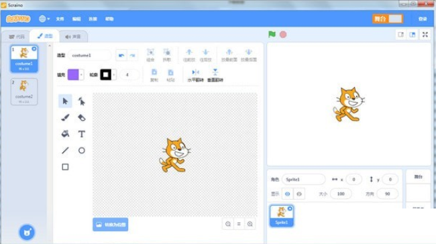Switch to small stage layout
436x244 pixels.
tap(401, 35)
